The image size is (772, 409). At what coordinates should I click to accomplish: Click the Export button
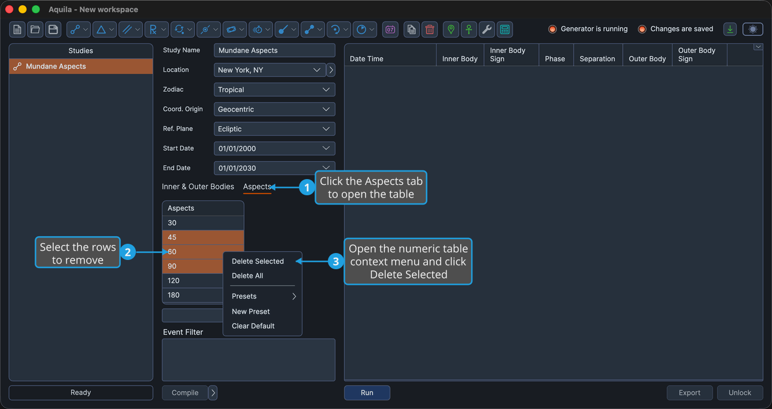click(x=689, y=393)
